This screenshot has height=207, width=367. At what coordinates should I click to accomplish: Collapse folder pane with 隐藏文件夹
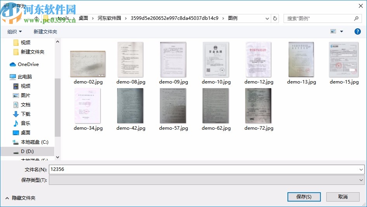tap(20, 198)
